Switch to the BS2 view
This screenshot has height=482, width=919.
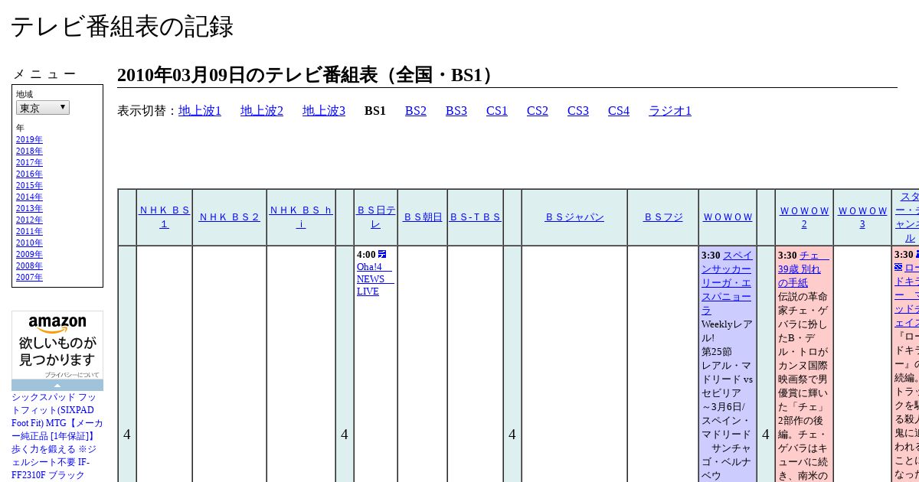pyautogui.click(x=416, y=111)
